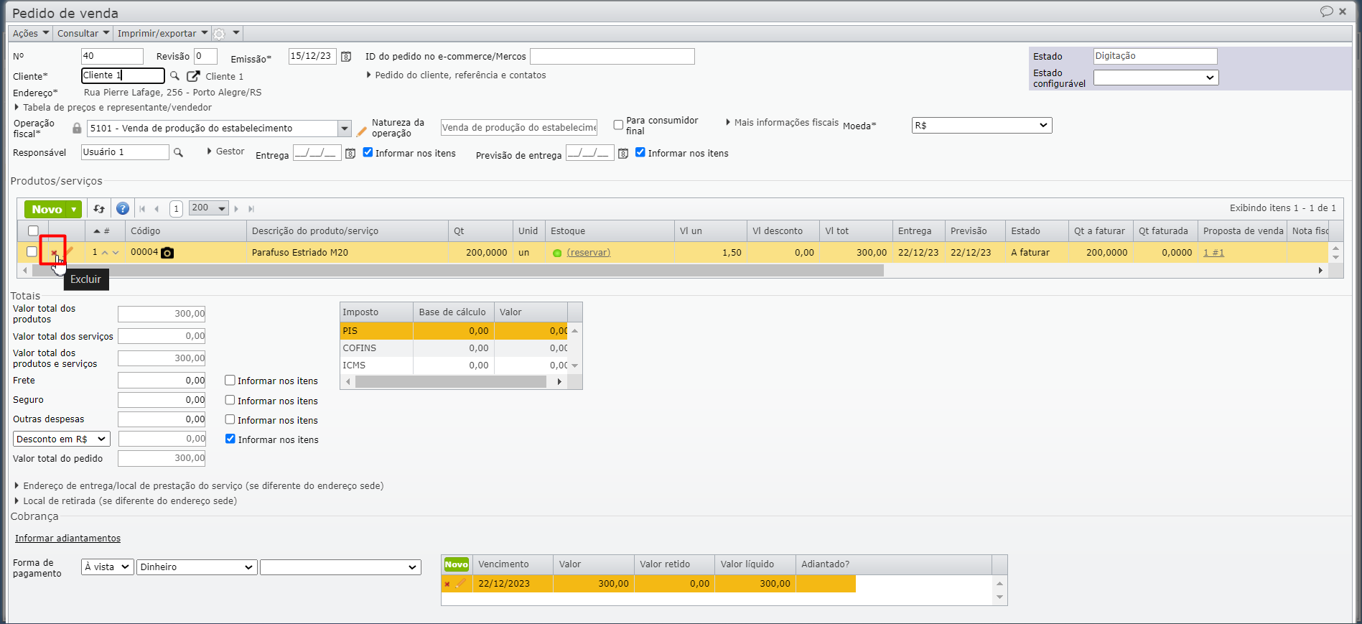This screenshot has width=1362, height=624.
Task: Go to last page of products grid
Action: [251, 209]
